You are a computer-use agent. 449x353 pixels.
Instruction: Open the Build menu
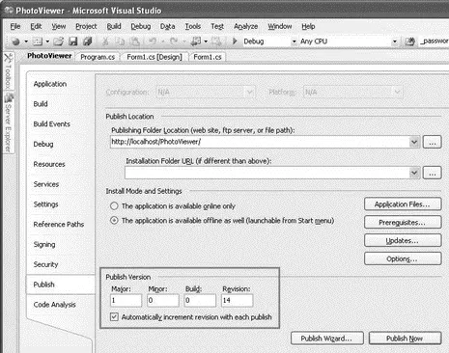tap(114, 26)
